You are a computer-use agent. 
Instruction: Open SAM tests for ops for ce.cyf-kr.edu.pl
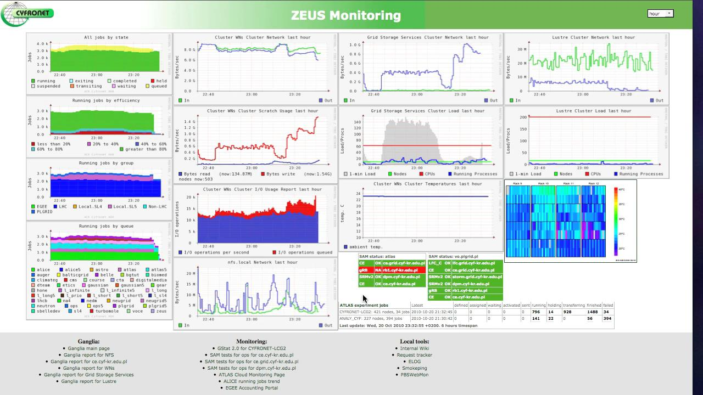(x=252, y=355)
